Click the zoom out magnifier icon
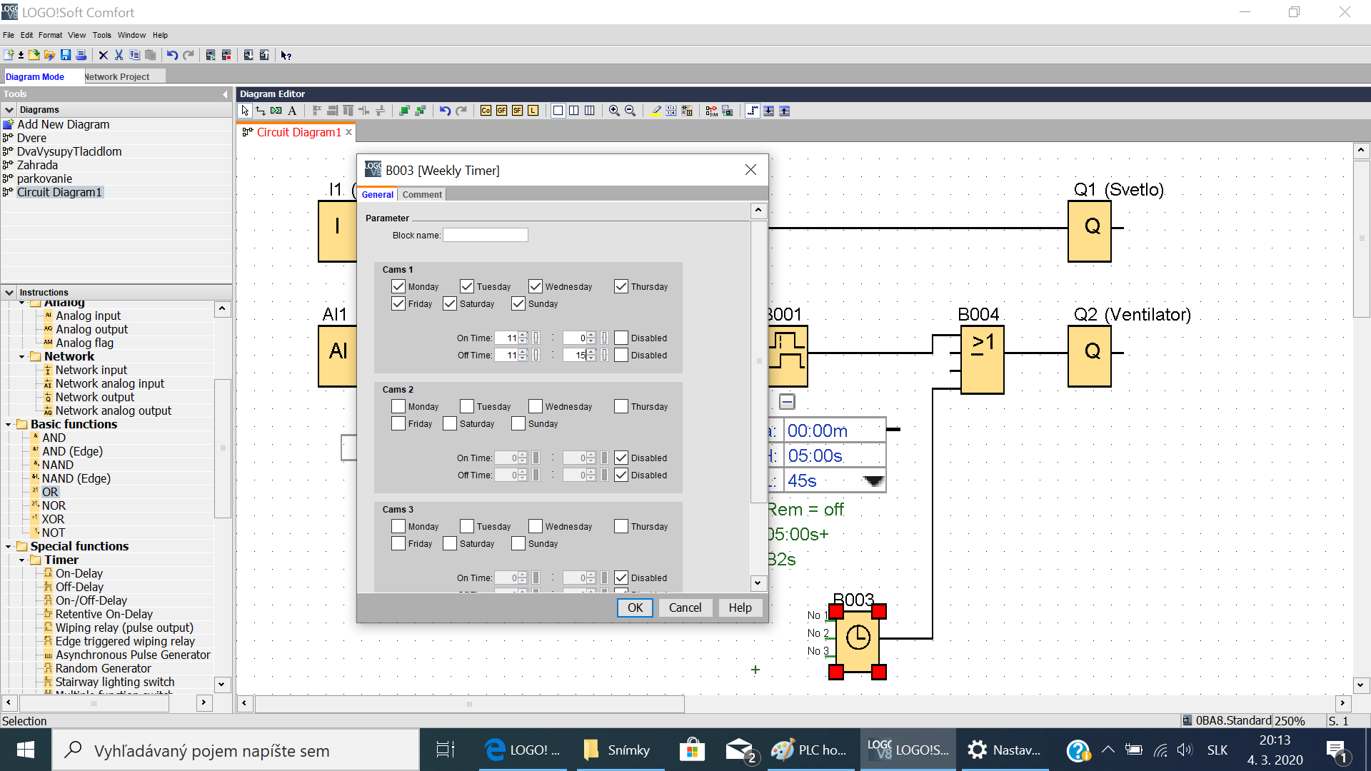Image resolution: width=1371 pixels, height=771 pixels. click(x=630, y=111)
